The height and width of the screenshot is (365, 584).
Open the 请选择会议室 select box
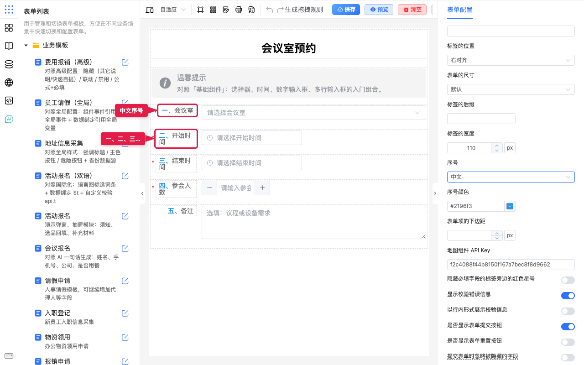(314, 113)
